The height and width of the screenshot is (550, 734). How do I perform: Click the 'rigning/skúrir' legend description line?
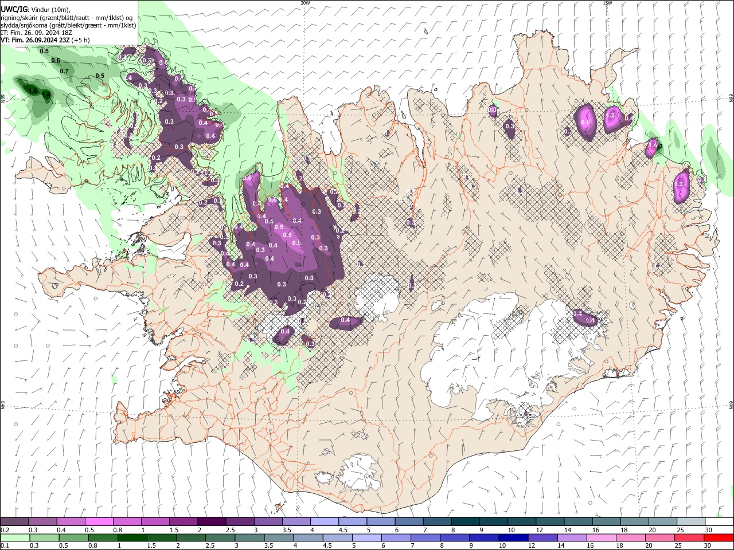pos(67,18)
